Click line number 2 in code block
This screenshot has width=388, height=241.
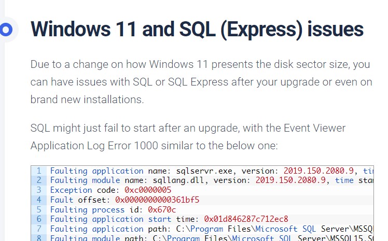click(x=39, y=180)
